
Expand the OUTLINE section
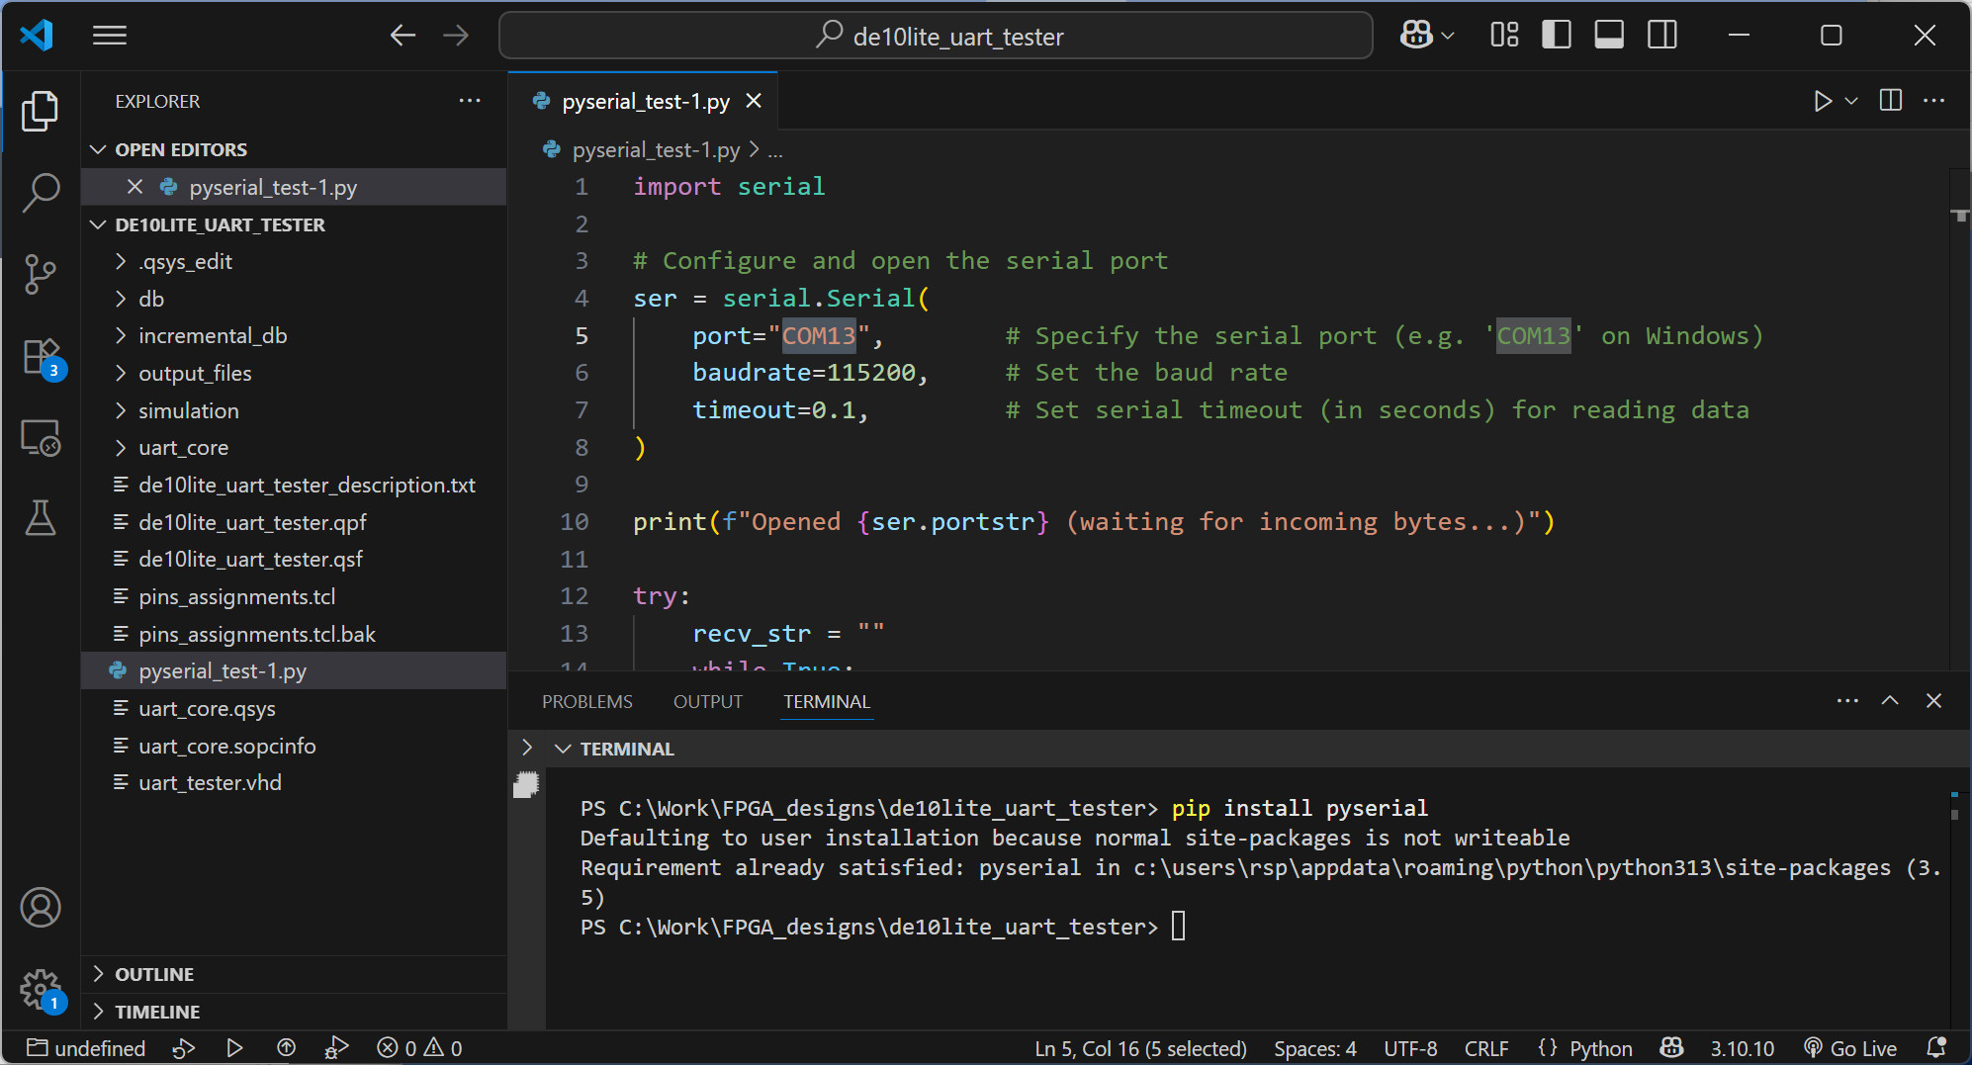pos(154,974)
